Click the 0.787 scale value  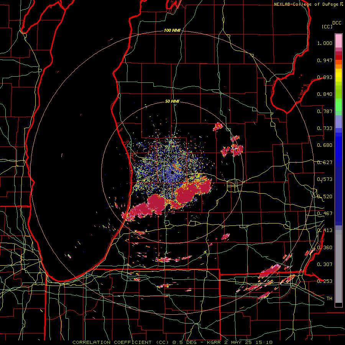click(325, 111)
